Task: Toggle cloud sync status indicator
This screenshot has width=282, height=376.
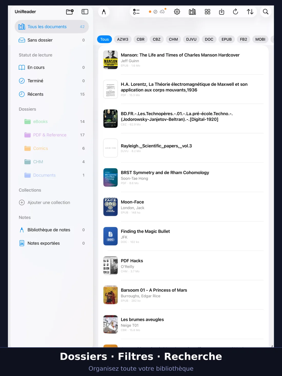Action: tap(162, 12)
